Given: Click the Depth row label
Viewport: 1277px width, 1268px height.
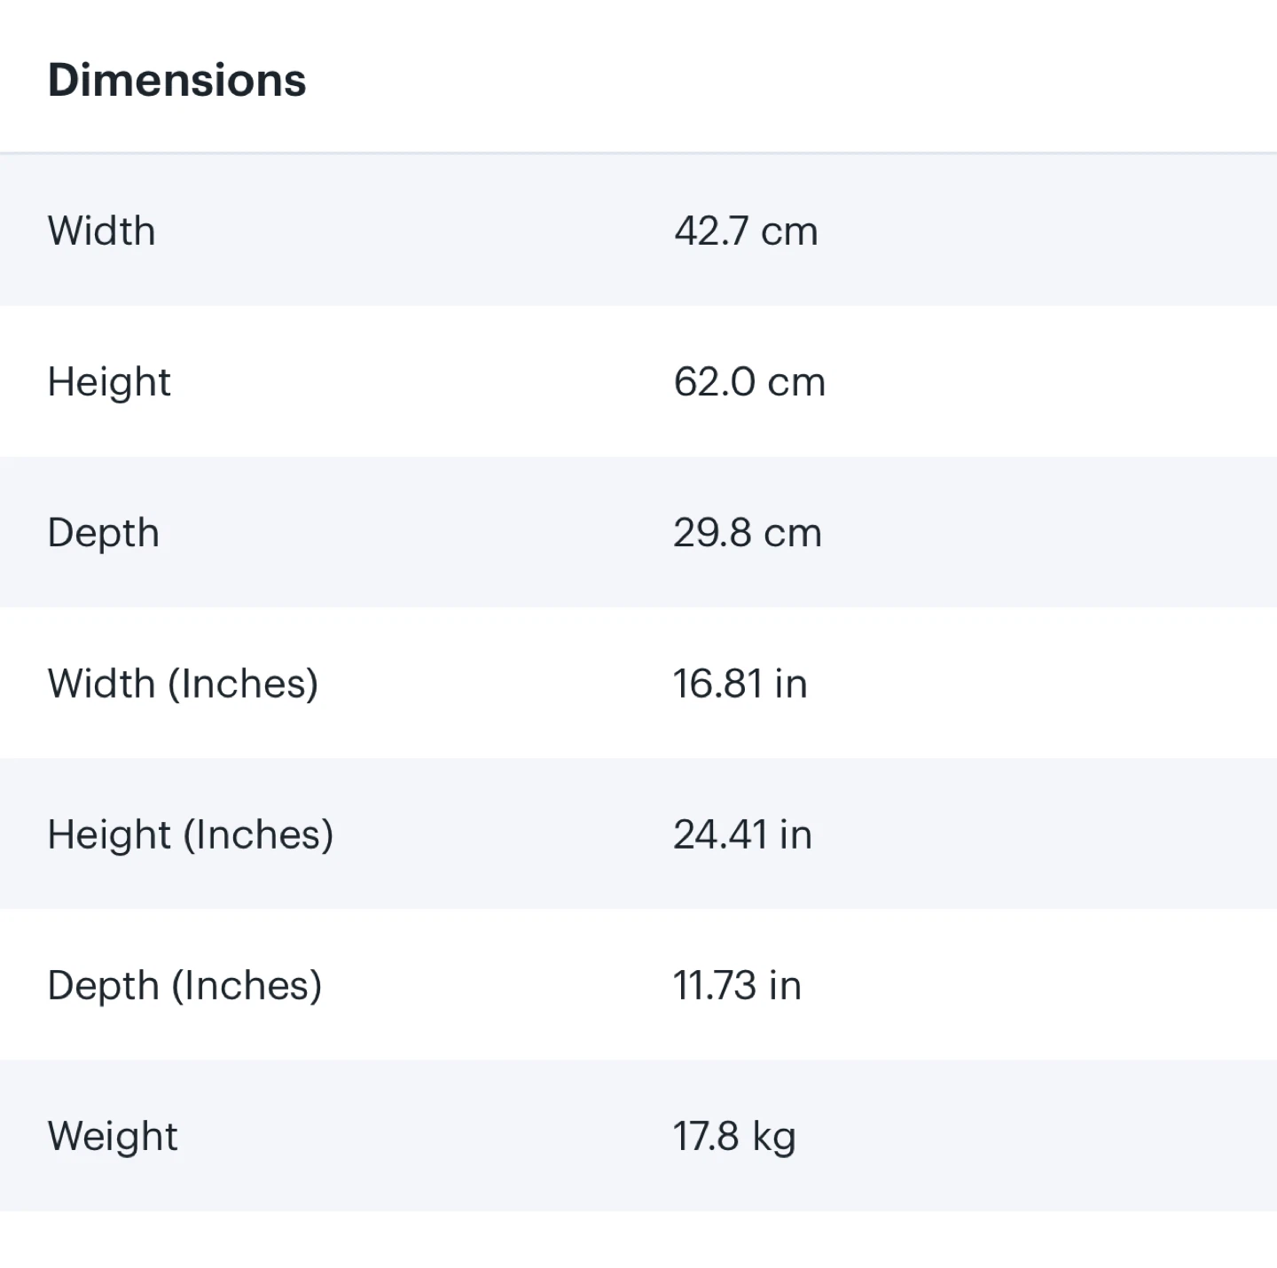Looking at the screenshot, I should tap(103, 533).
